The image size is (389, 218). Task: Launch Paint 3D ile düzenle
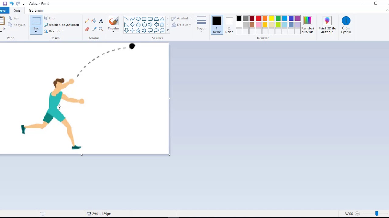[x=327, y=25]
